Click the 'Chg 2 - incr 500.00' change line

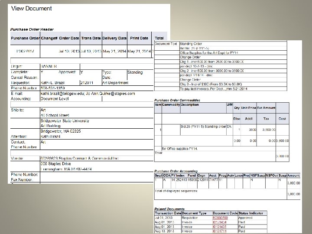tap(212, 71)
